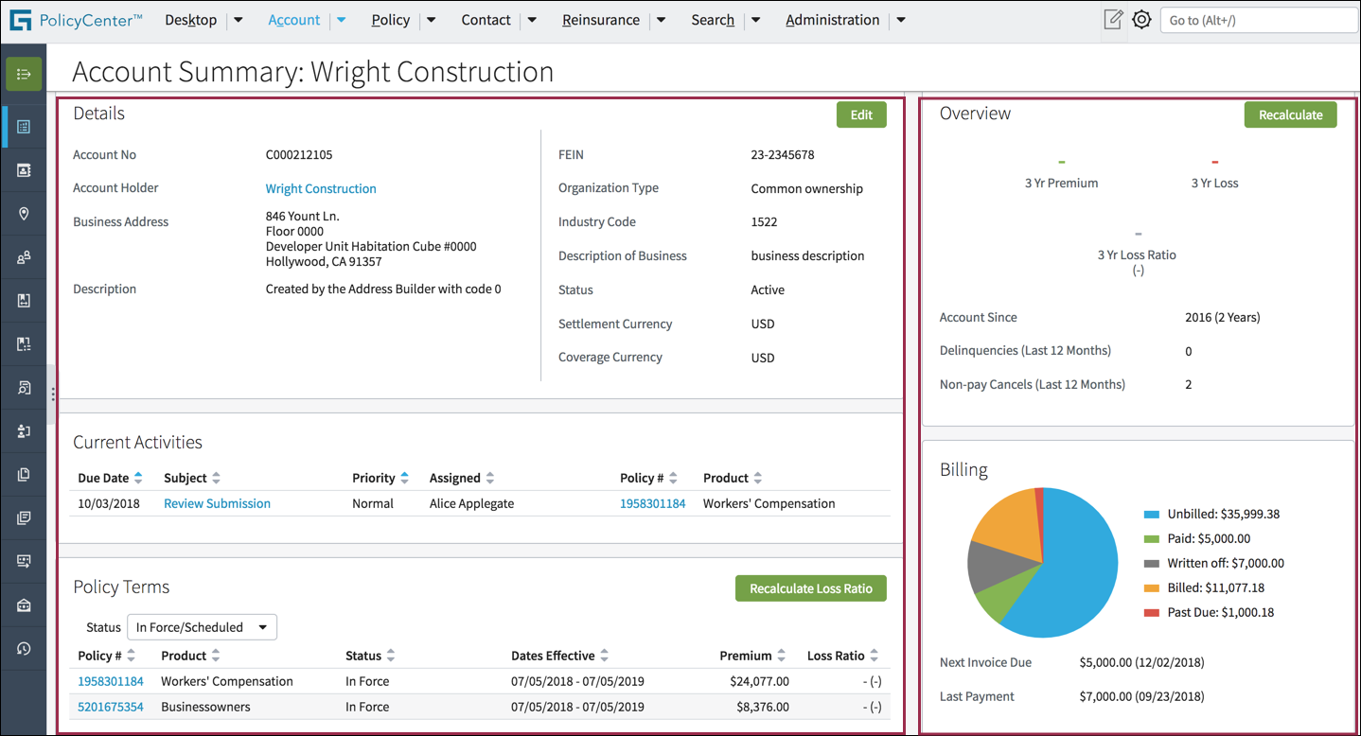
Task: Open the Reinsurance menu
Action: coord(600,20)
